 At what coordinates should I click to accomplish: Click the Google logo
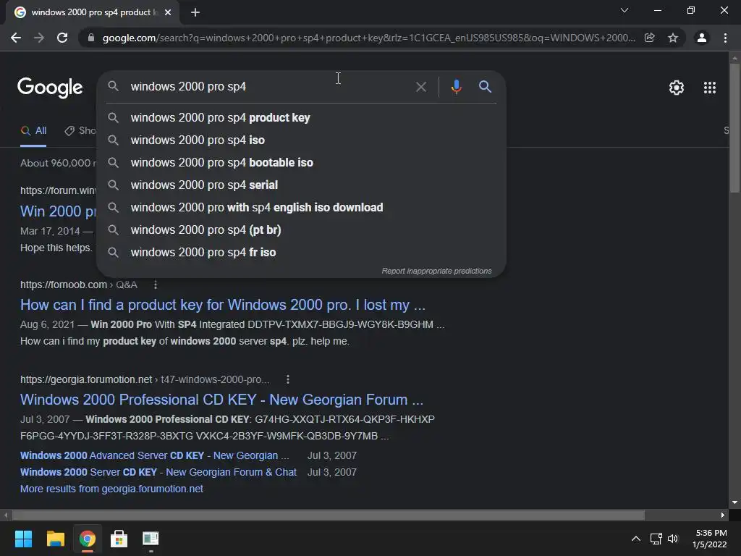(50, 88)
